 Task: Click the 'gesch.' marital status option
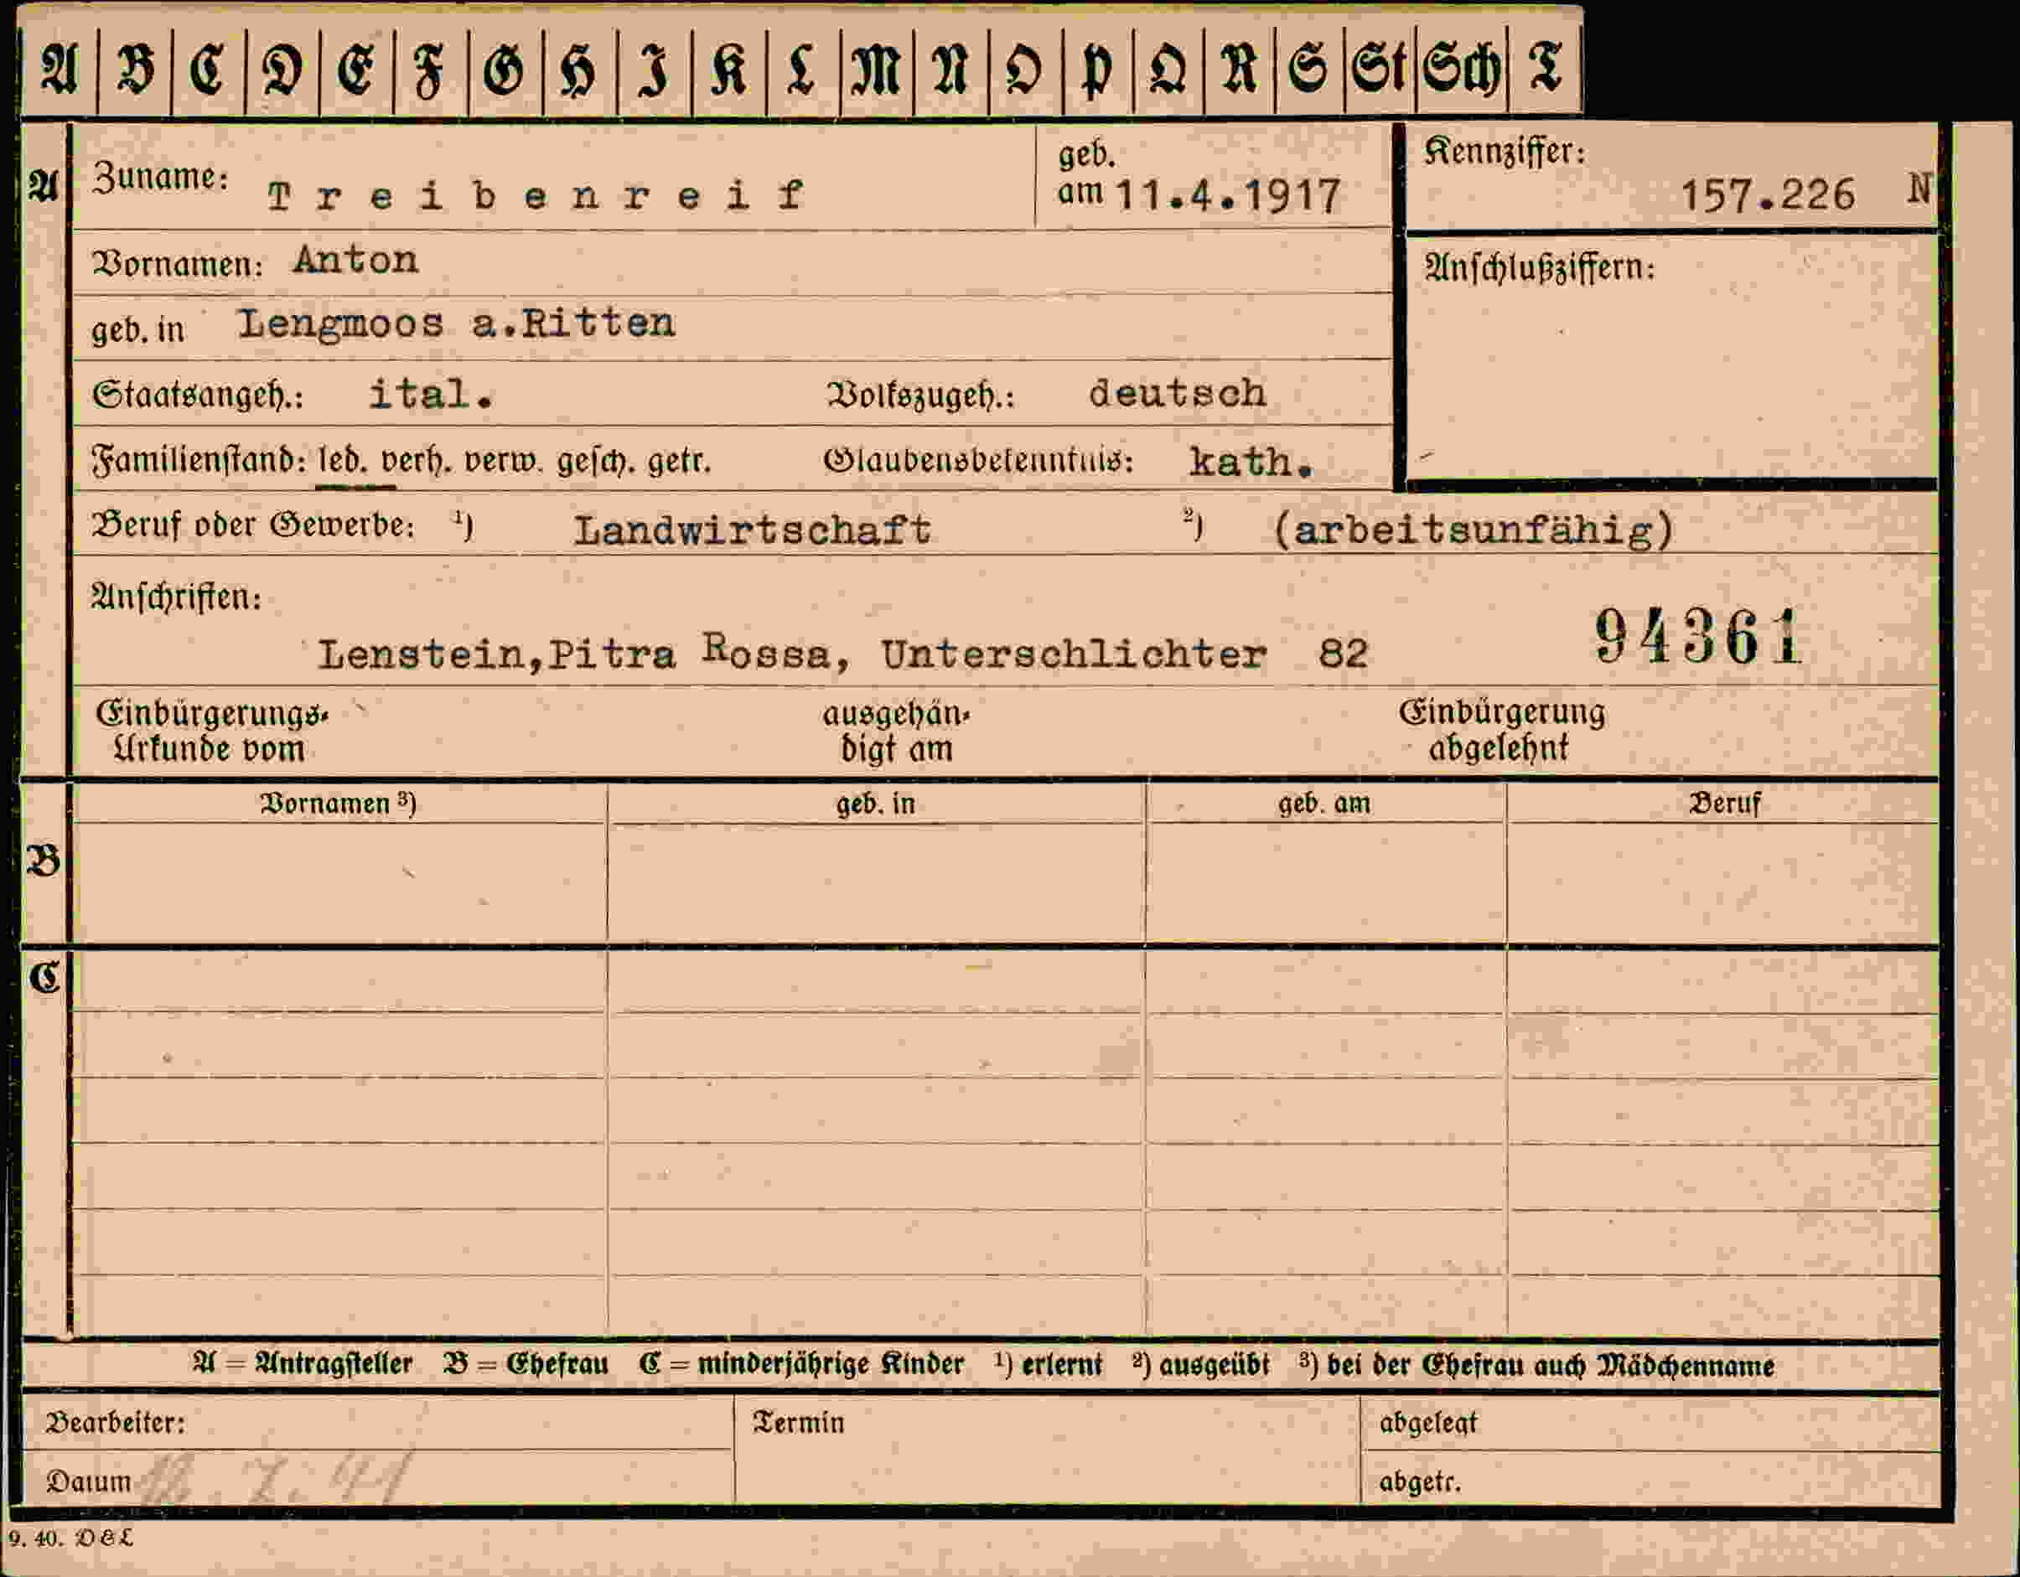click(x=597, y=459)
